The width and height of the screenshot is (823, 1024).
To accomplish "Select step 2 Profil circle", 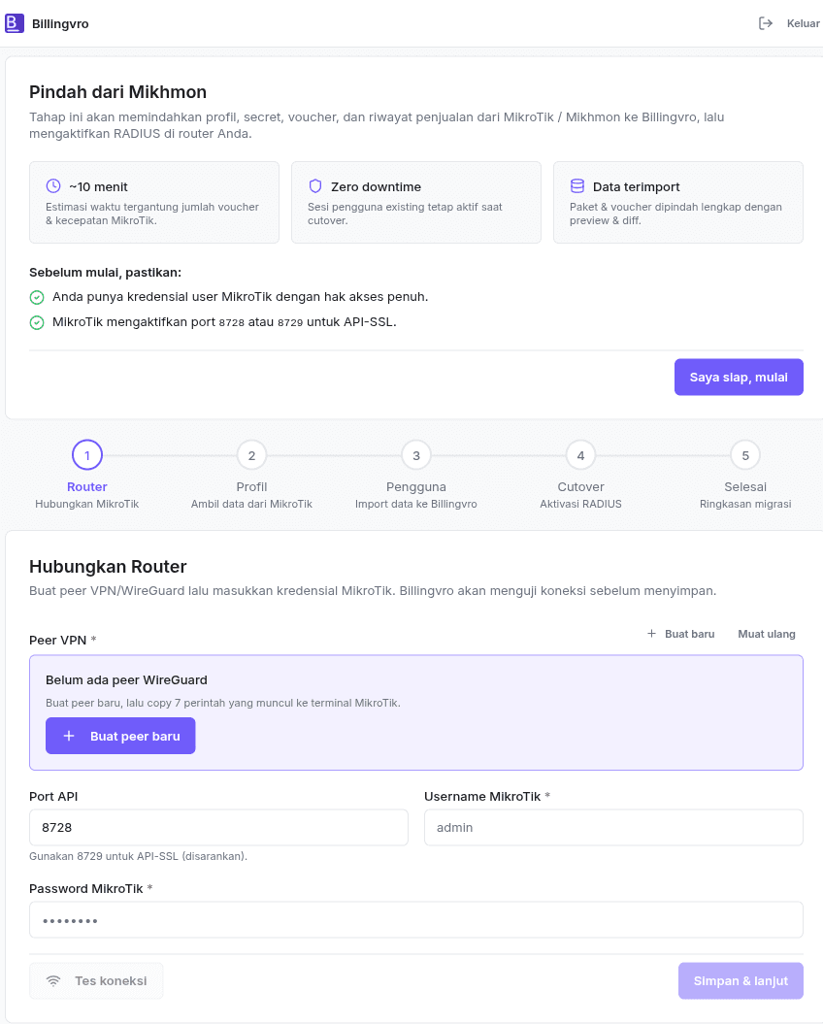I will click(251, 455).
